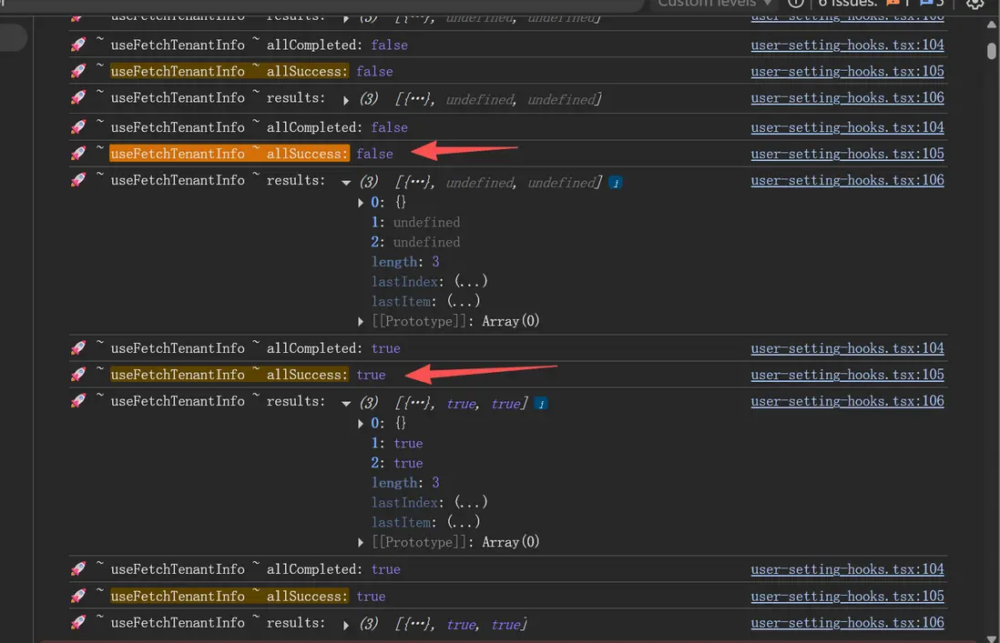This screenshot has width=1000, height=643.
Task: Collapse the expanded results array containing undefined values
Action: (x=346, y=183)
